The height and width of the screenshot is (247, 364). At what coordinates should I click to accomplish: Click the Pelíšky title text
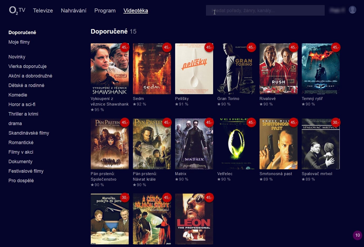click(x=182, y=99)
